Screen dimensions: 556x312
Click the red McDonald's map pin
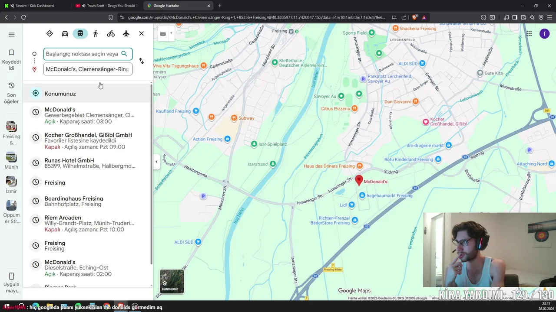359,180
